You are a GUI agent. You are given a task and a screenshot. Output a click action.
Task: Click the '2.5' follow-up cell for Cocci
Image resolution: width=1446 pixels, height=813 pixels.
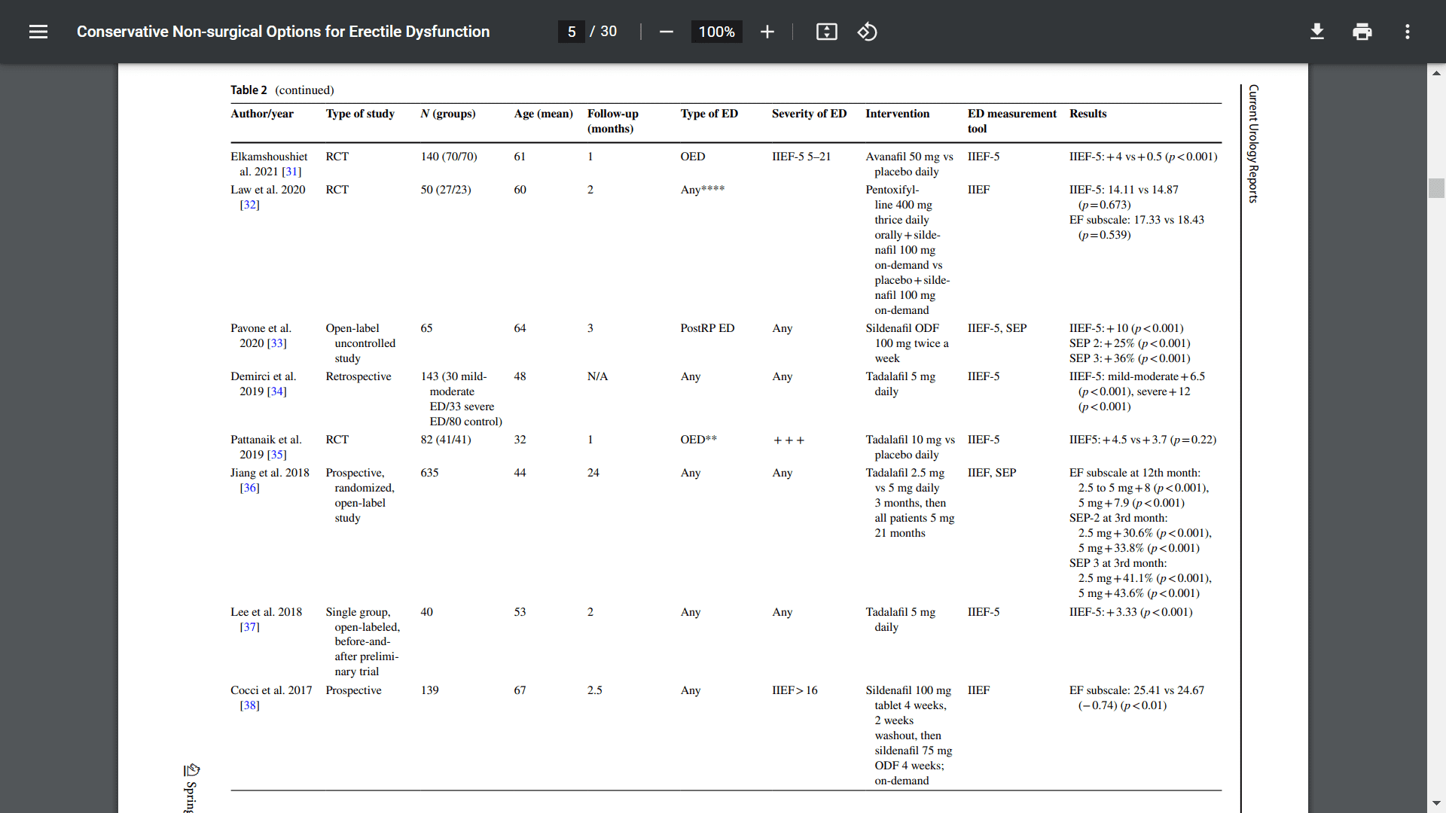[594, 690]
